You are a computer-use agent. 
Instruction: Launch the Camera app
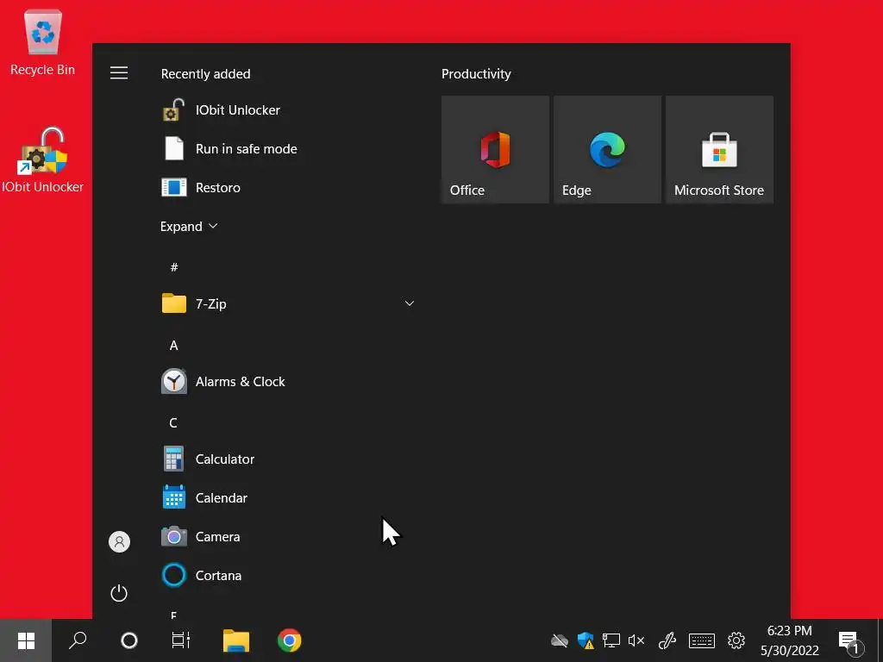(288, 537)
